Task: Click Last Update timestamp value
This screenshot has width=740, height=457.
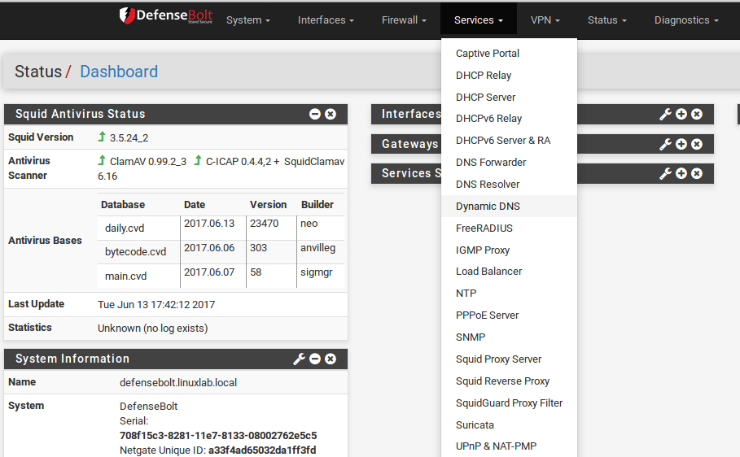Action: tap(156, 305)
